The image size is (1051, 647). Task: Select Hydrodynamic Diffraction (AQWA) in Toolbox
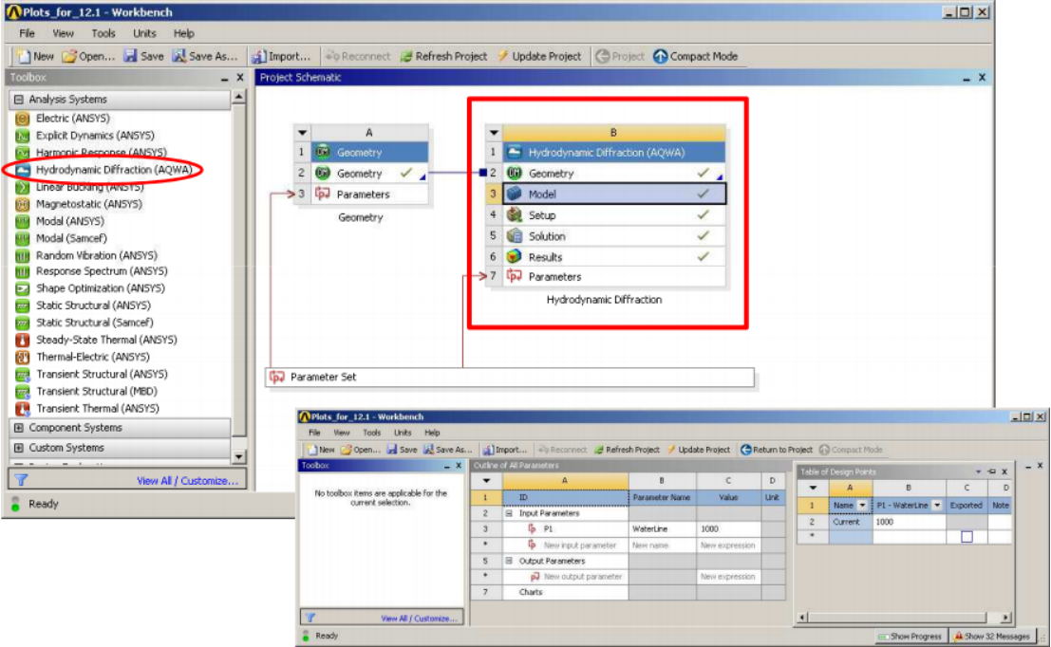(x=114, y=170)
